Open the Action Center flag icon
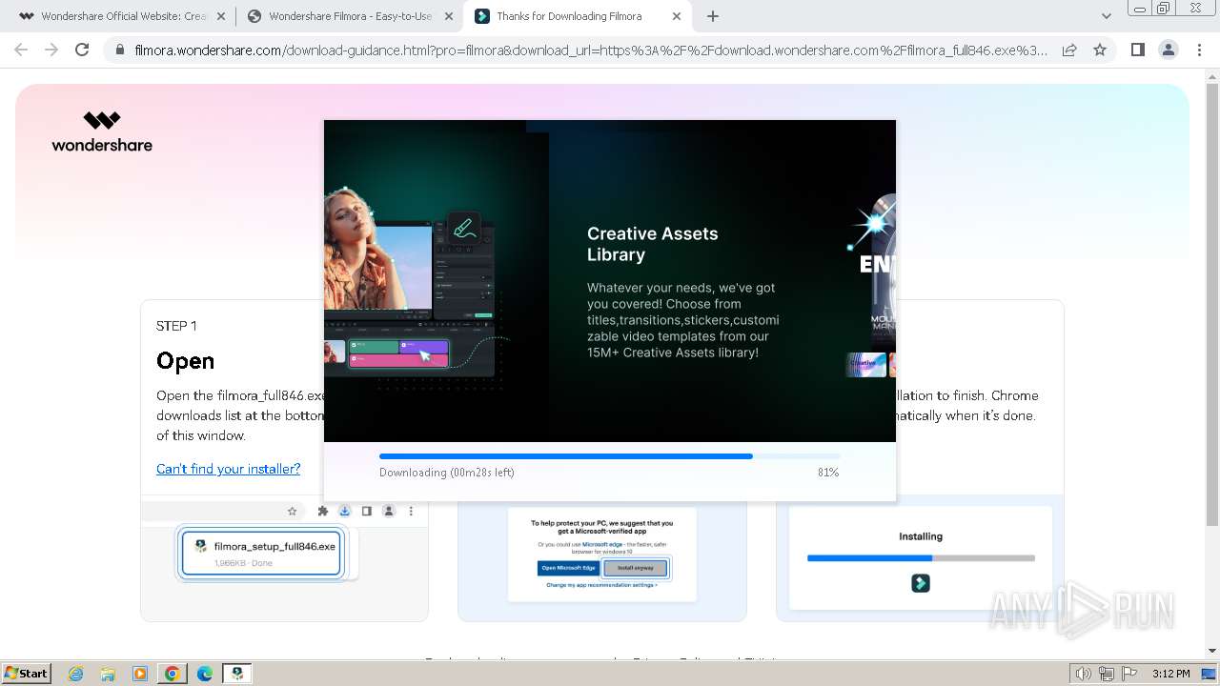 [x=1128, y=674]
